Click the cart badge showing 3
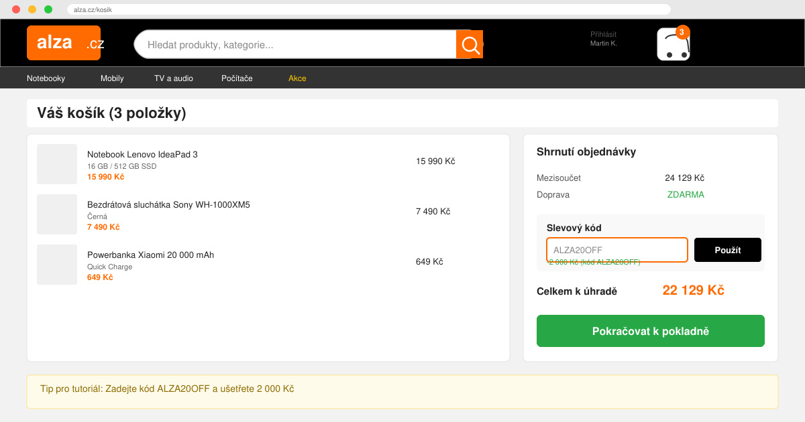Image resolution: width=805 pixels, height=422 pixels. tap(683, 32)
